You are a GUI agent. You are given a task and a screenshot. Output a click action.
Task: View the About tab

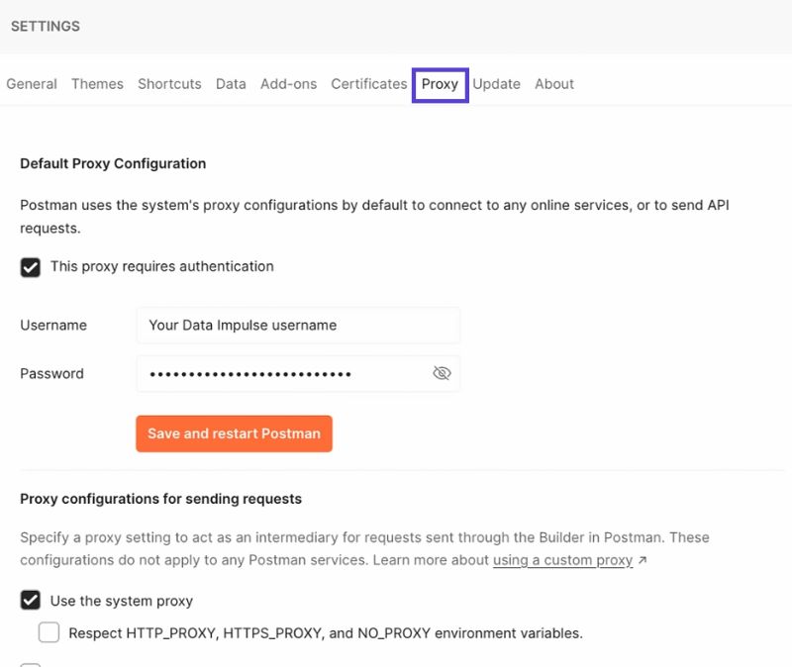click(554, 84)
